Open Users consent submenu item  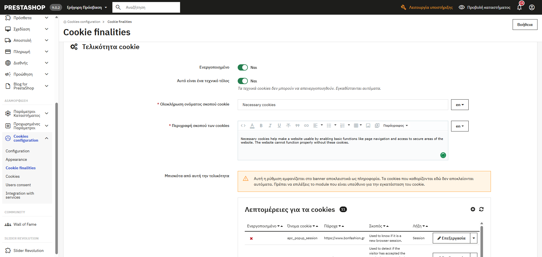tap(18, 185)
